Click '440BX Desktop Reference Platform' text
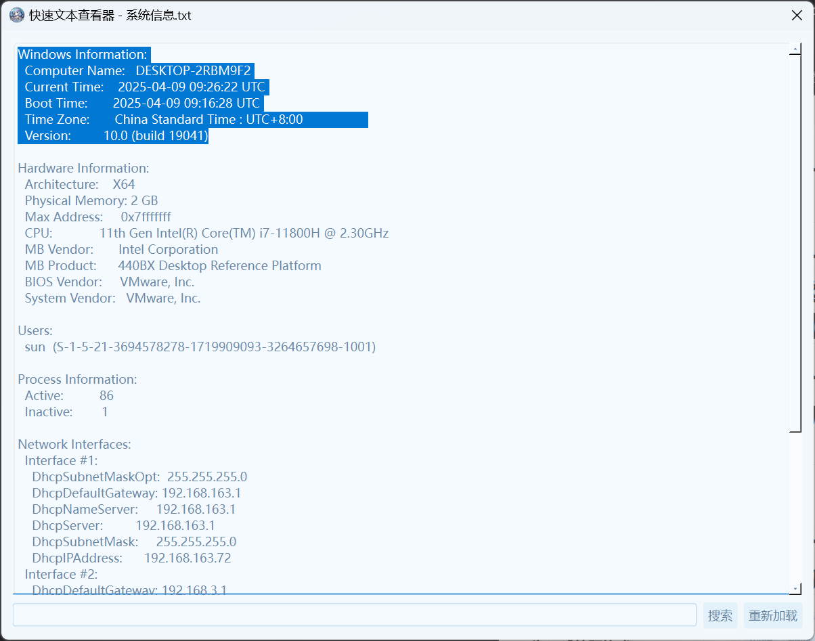815x641 pixels. tap(220, 266)
